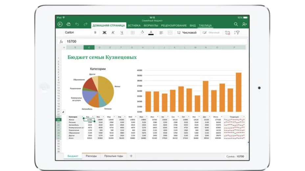Open the Calibri font name box
Screen dimensions: 305x171
[77, 32]
